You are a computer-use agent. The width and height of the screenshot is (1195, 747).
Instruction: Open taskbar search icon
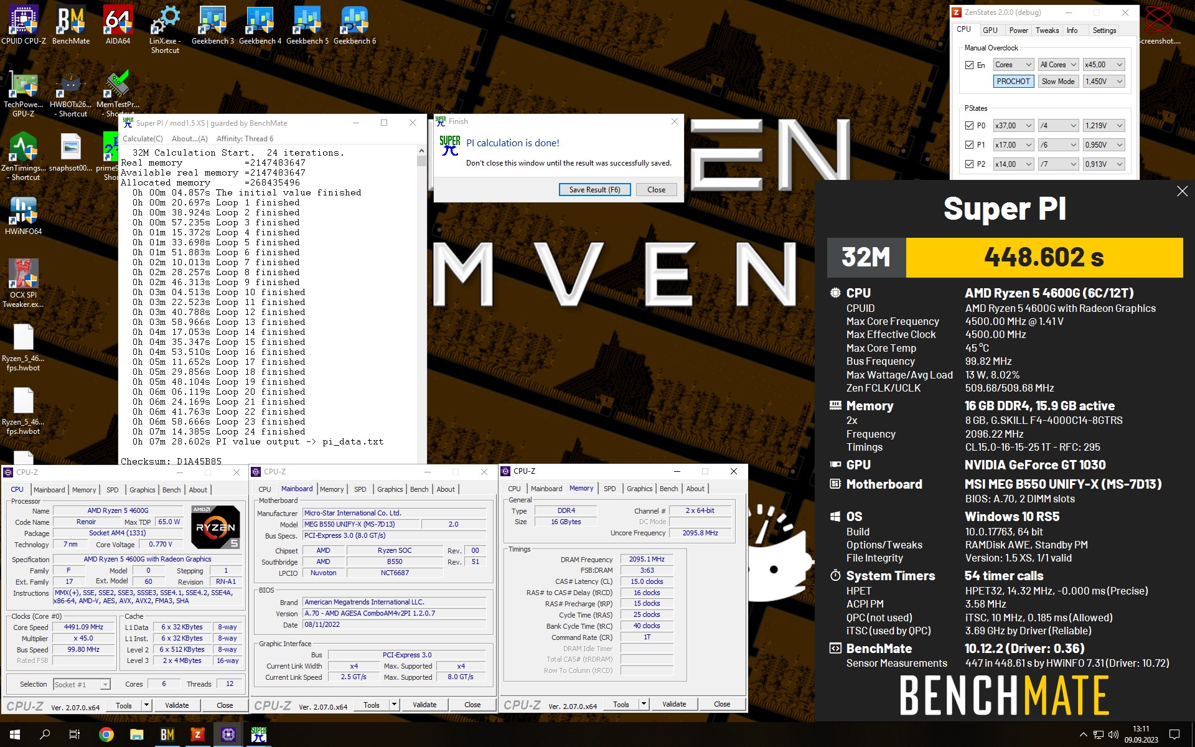pyautogui.click(x=45, y=735)
